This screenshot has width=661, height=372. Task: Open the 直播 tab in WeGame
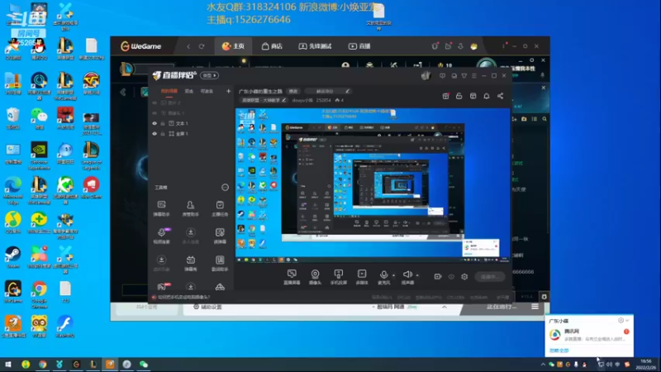coord(359,46)
